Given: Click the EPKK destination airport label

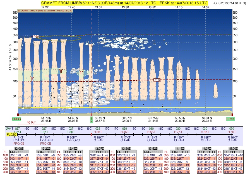Looking at the screenshot, I should click(231, 119).
